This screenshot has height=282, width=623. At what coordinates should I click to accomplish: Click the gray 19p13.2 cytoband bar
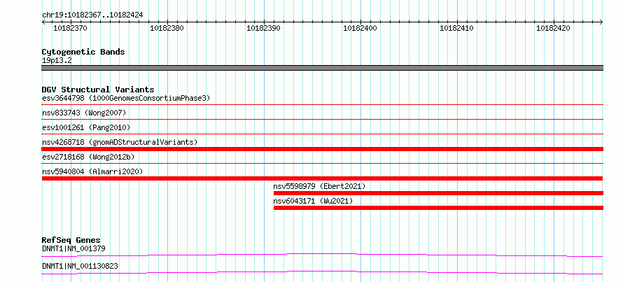(322, 68)
